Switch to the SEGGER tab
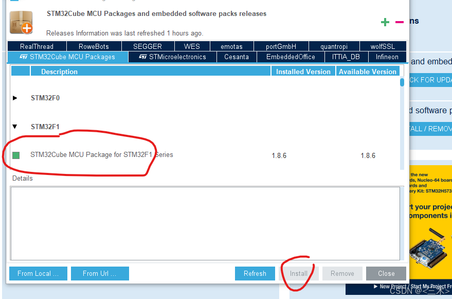 pos(148,46)
